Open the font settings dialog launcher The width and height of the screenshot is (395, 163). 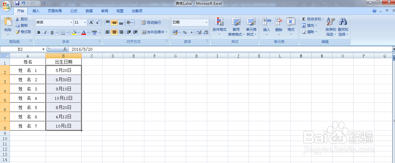[100, 41]
